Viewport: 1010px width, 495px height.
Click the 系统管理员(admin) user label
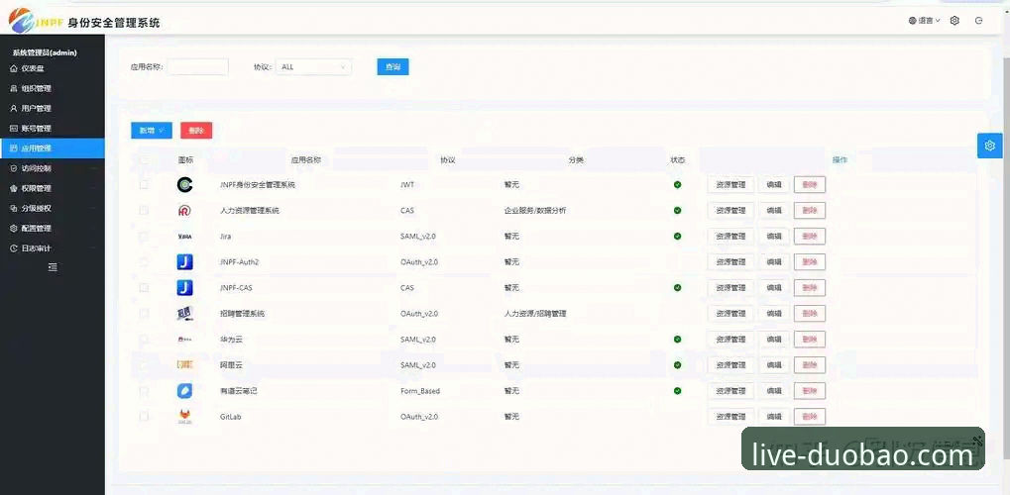point(45,52)
